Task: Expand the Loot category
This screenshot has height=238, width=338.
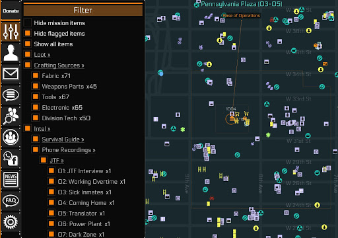Action: 42,55
